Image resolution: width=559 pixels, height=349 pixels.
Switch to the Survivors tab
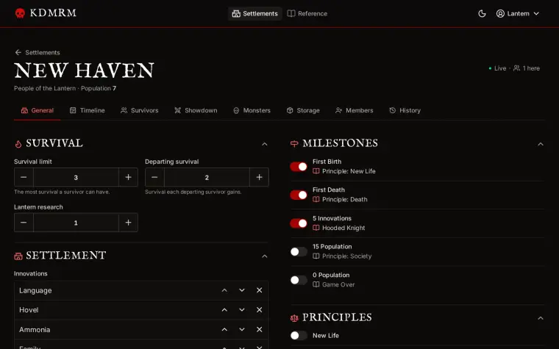coord(140,110)
